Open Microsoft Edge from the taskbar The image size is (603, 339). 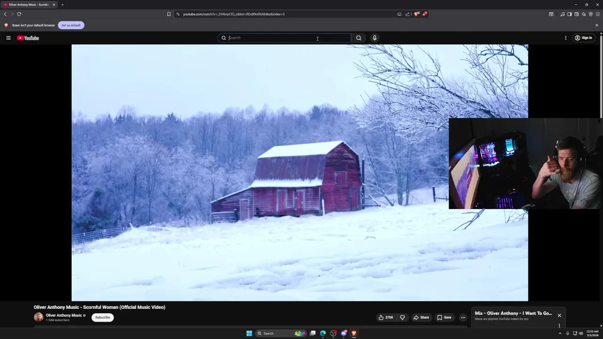pos(323,333)
